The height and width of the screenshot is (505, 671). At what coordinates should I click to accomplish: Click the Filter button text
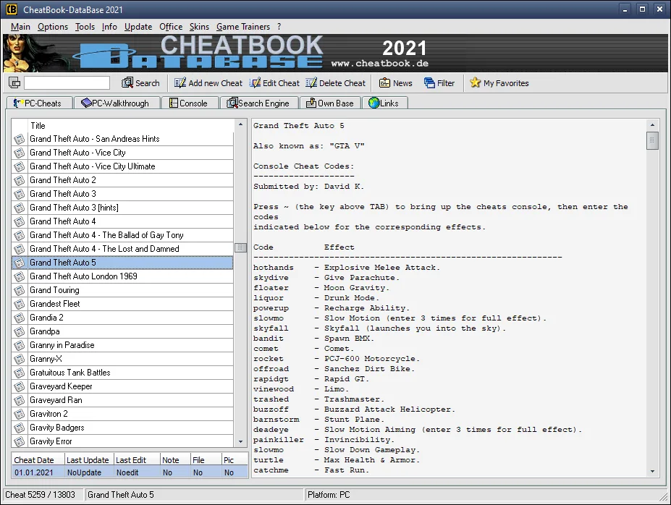pos(445,83)
